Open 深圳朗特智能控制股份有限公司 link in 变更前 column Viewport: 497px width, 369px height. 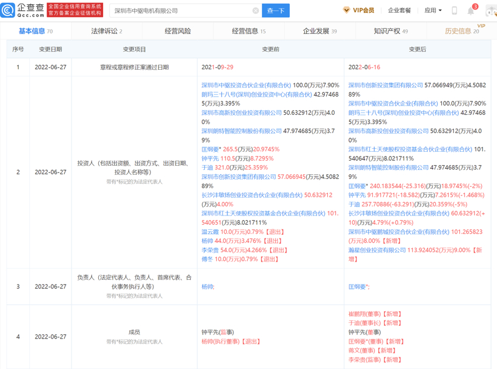click(241, 131)
